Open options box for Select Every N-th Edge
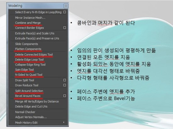The image size is (173, 129). point(65,12)
